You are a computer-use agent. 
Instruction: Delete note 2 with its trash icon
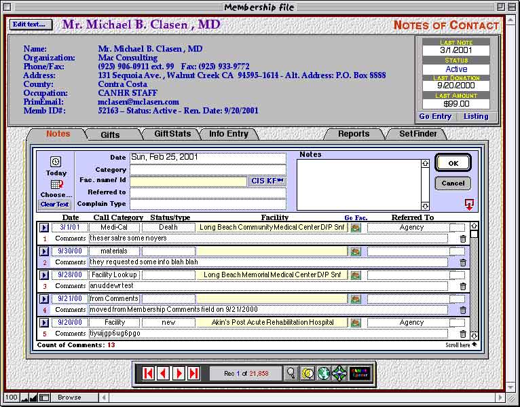pyautogui.click(x=463, y=262)
